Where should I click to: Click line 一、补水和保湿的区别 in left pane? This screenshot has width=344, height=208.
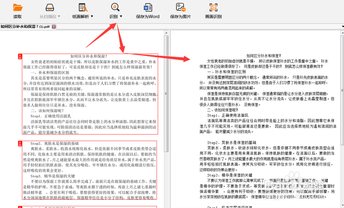click(50, 73)
